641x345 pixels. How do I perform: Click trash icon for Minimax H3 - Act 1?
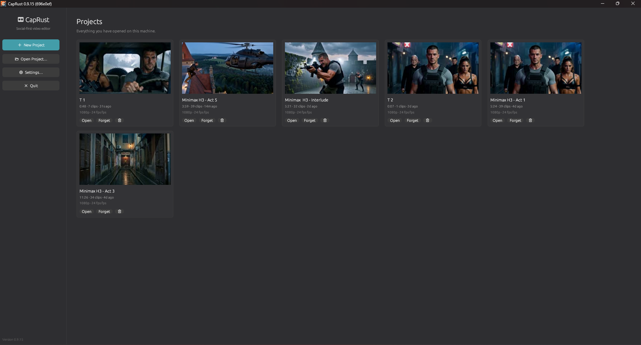coord(530,120)
